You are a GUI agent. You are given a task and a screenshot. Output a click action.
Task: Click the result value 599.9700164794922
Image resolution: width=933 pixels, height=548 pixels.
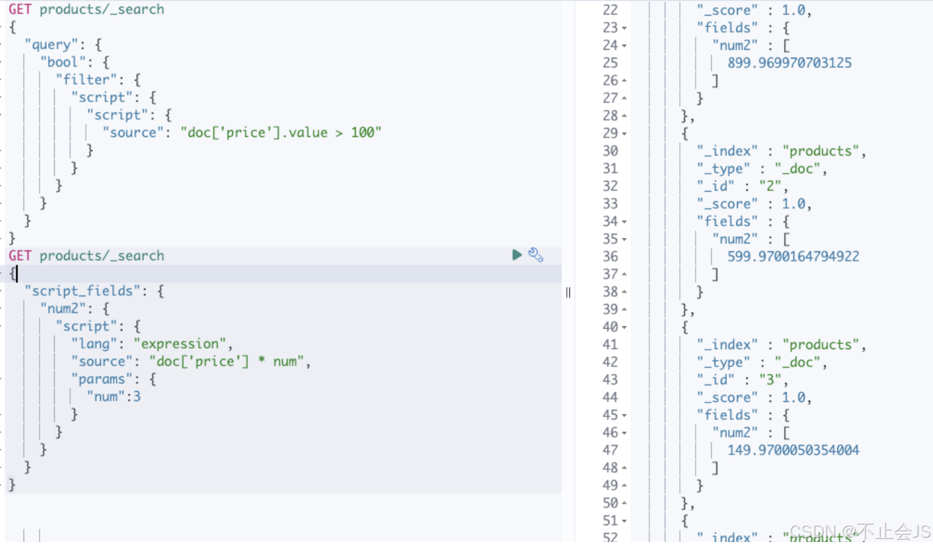(793, 257)
